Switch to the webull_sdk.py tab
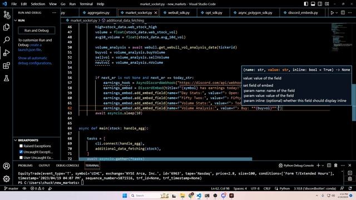The image size is (356, 200). click(x=179, y=13)
